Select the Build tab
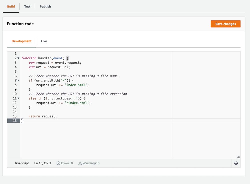The width and height of the screenshot is (250, 184). [x=11, y=6]
